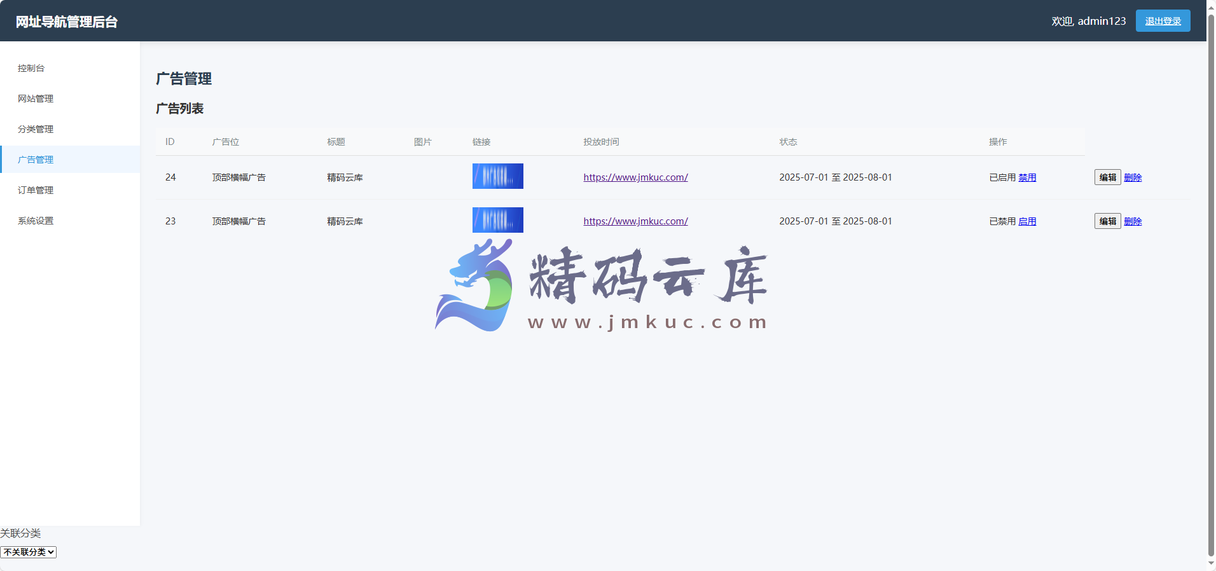This screenshot has width=1216, height=571.
Task: Click 网址导航管理后台 site title
Action: pyautogui.click(x=67, y=22)
